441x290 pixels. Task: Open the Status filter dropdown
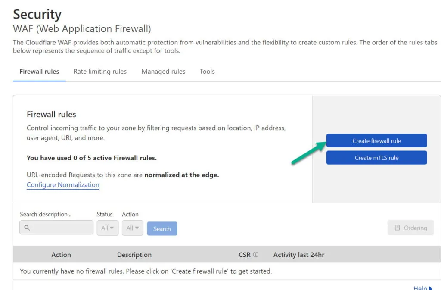(x=107, y=228)
